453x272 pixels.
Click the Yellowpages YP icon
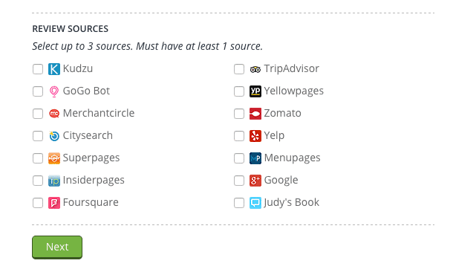tap(255, 91)
